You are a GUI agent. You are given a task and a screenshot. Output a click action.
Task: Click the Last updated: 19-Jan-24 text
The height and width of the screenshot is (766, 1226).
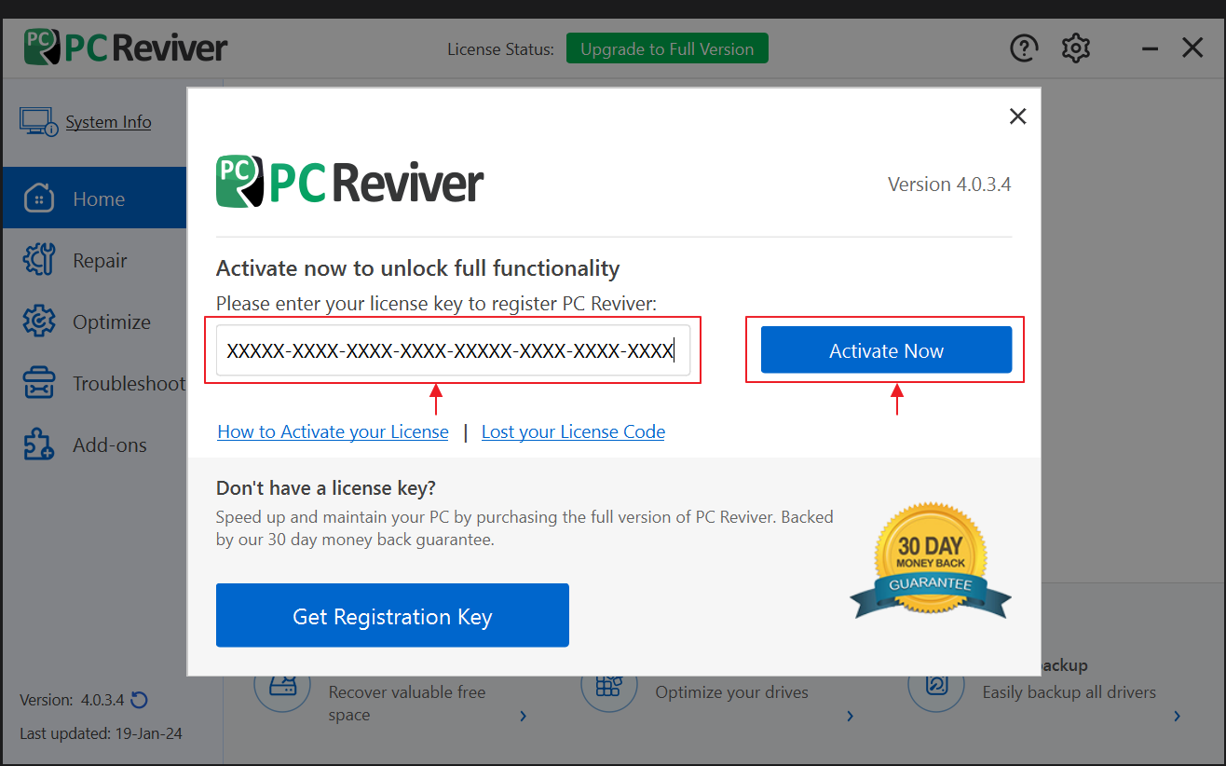pyautogui.click(x=101, y=733)
